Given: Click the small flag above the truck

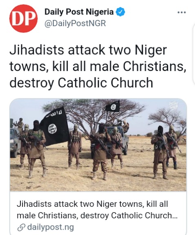Looking at the screenshot, I should [x=113, y=106].
